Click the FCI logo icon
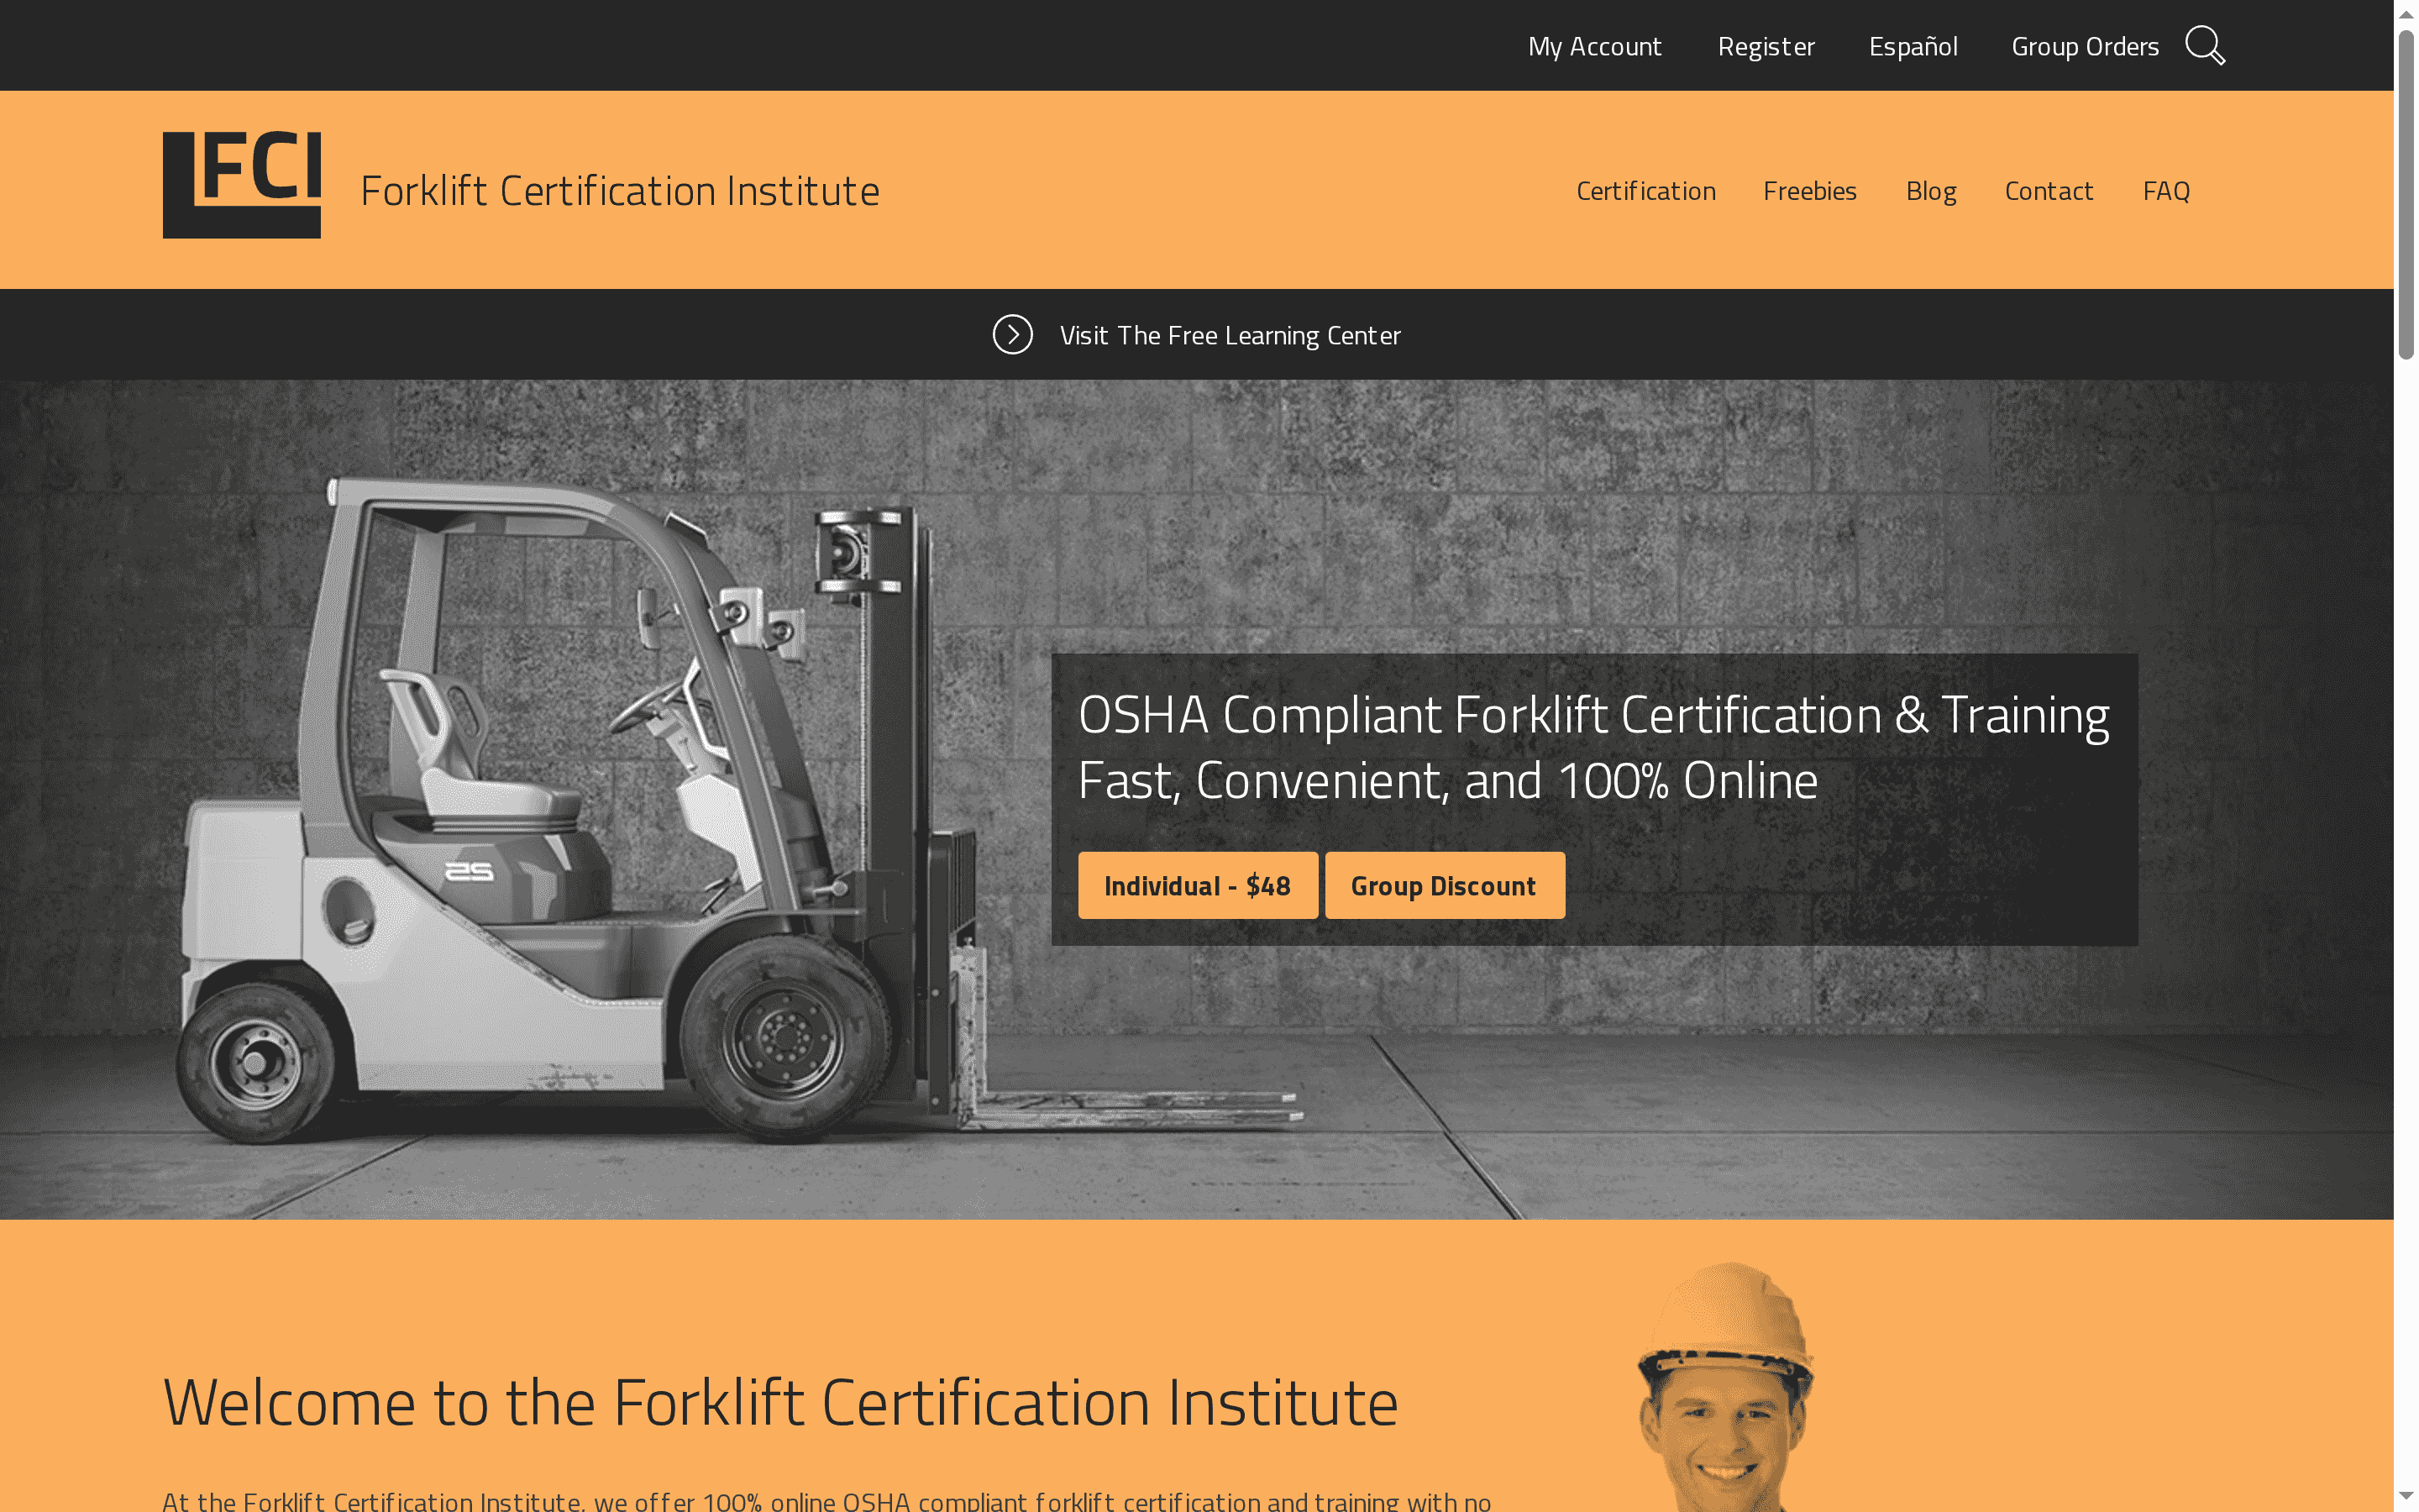Image resolution: width=2419 pixels, height=1512 pixels. pyautogui.click(x=242, y=185)
